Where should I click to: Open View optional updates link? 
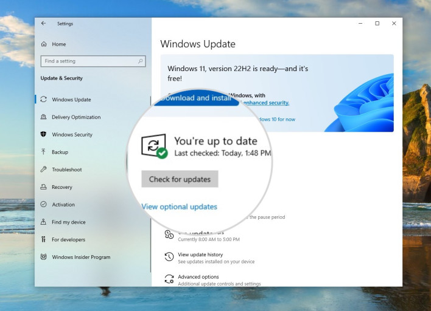point(179,207)
